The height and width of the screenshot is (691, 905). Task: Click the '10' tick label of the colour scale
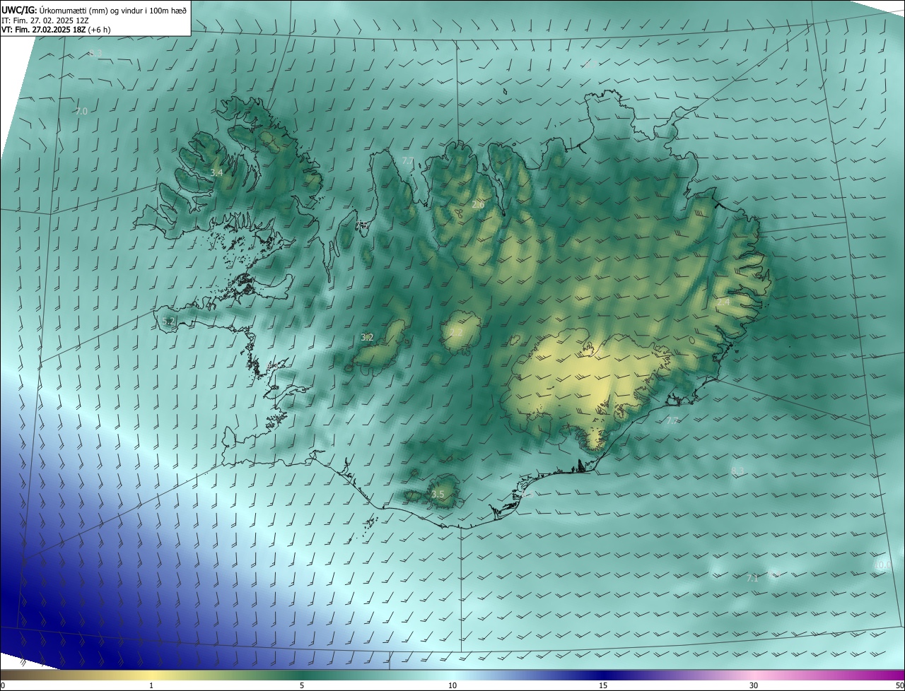[452, 685]
